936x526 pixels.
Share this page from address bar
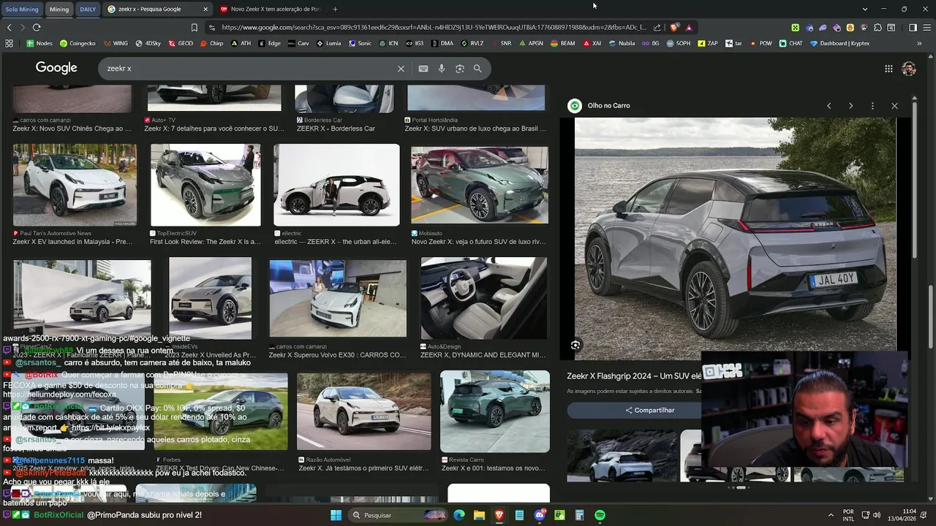pos(657,28)
